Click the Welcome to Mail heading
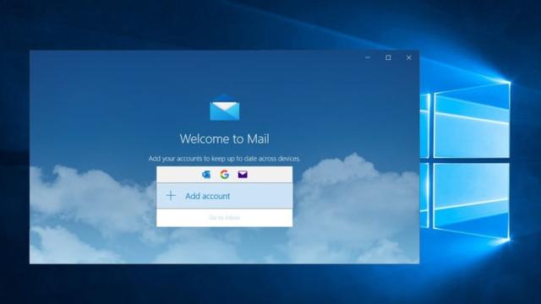Image resolution: width=541 pixels, height=304 pixels. click(x=224, y=138)
